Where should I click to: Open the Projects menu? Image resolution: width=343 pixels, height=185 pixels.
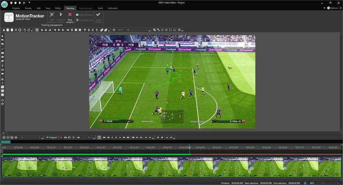click(16, 8)
